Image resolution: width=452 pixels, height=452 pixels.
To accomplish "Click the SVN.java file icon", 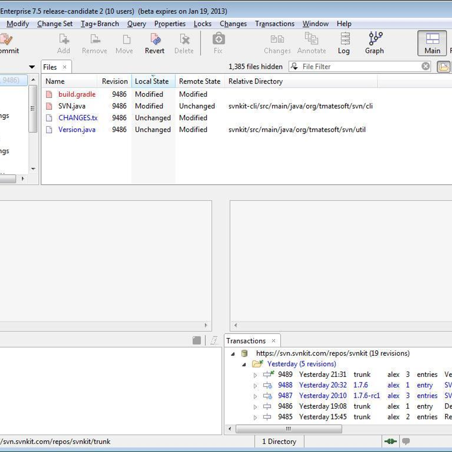I will pyautogui.click(x=49, y=106).
